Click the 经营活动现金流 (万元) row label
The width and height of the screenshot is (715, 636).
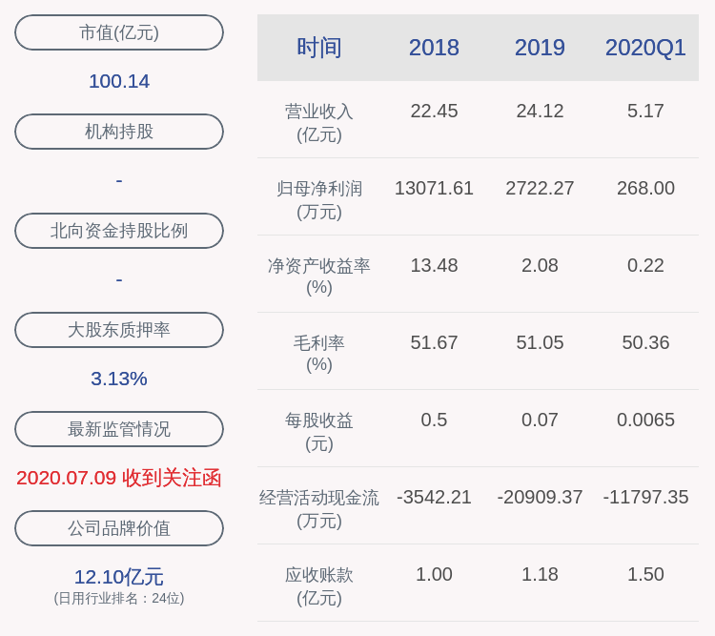(319, 509)
